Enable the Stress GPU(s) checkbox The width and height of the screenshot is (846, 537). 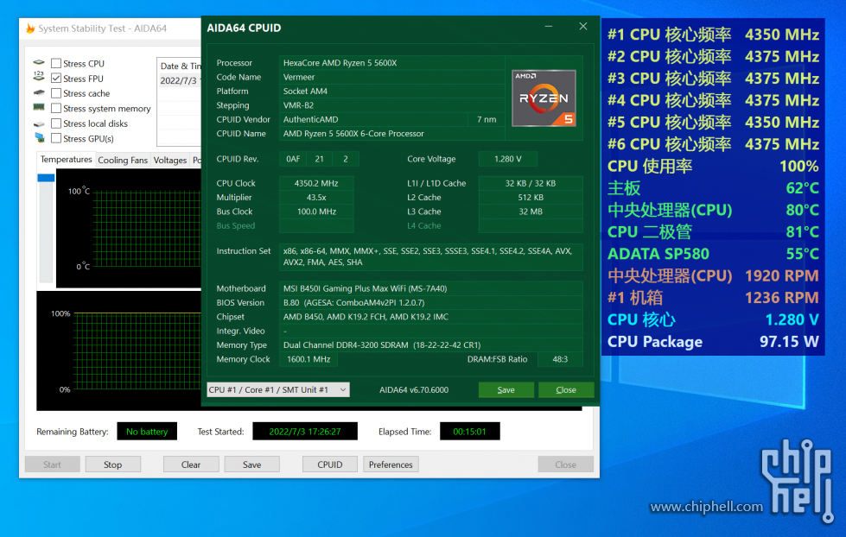[x=56, y=138]
